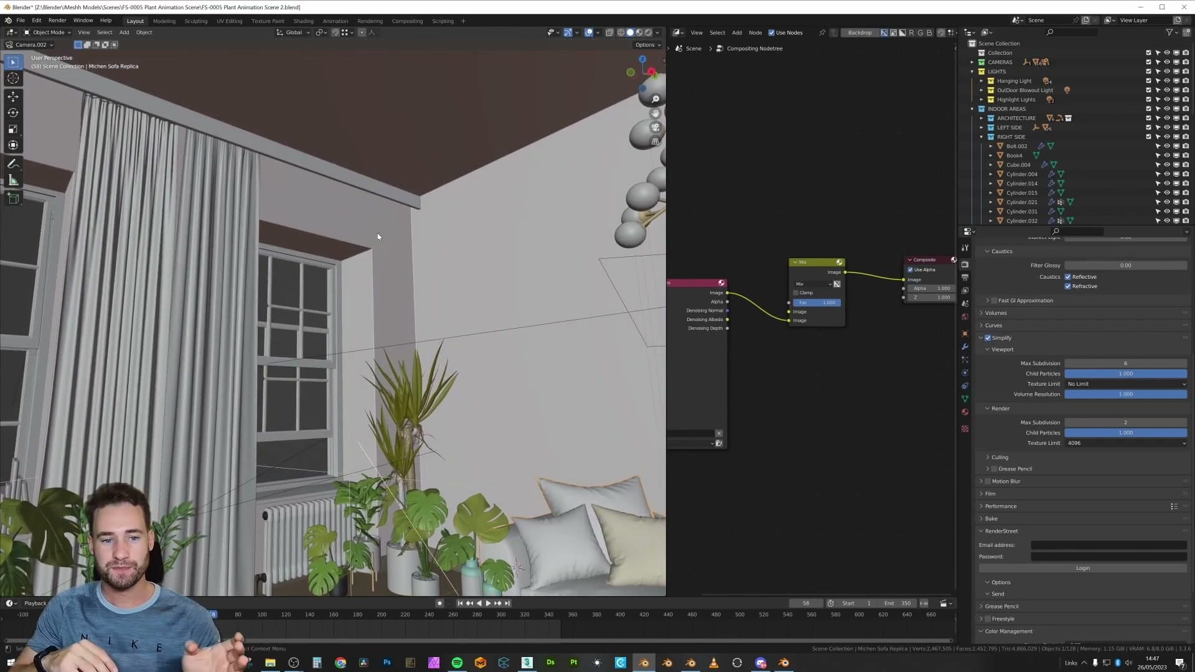The image size is (1195, 672).
Task: Open Google Chrome from the taskbar
Action: pyautogui.click(x=340, y=663)
